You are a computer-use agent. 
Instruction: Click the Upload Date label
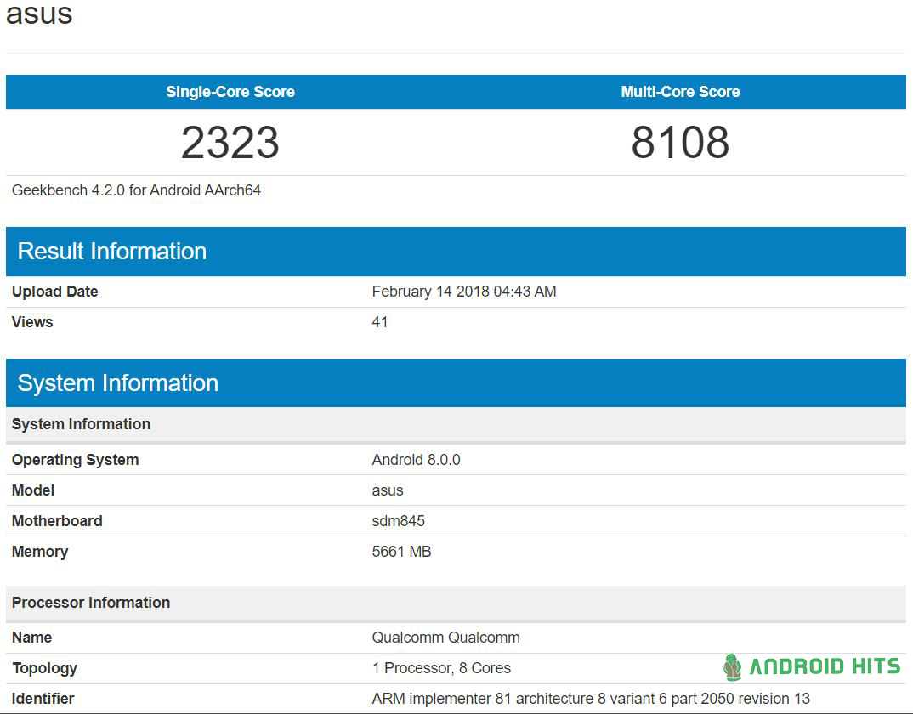tap(54, 292)
